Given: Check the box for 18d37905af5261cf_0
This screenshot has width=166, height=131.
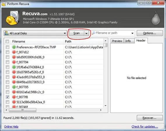Looking at the screenshot, I should 7,72.
